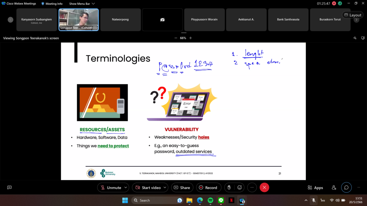This screenshot has height=206, width=367.
Task: Open the more options ellipsis in controls
Action: [x=252, y=187]
